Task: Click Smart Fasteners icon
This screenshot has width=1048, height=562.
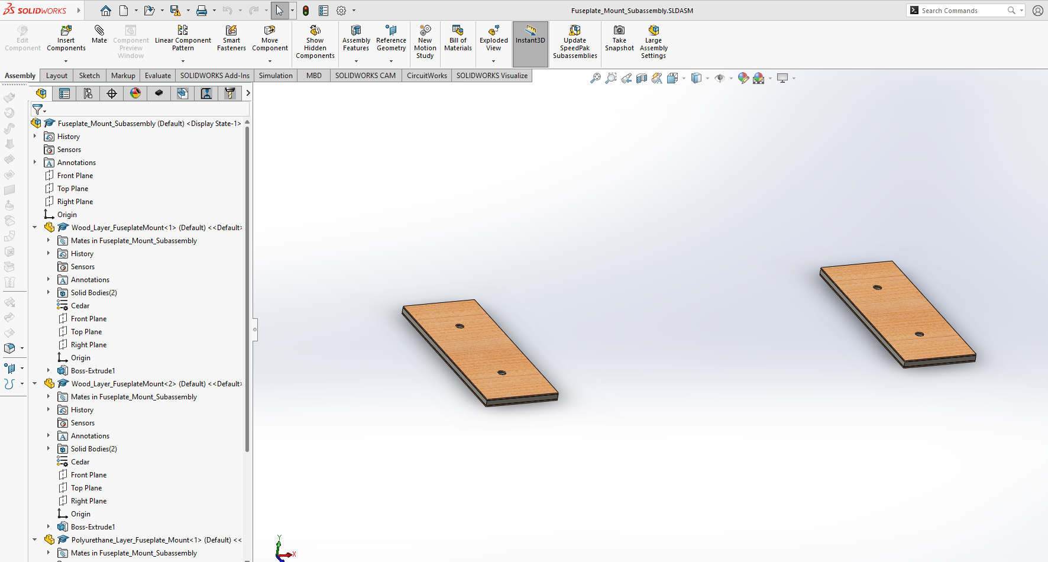Action: [231, 38]
